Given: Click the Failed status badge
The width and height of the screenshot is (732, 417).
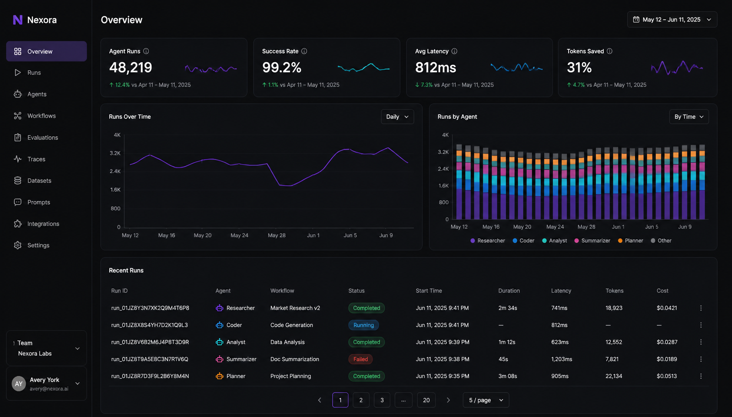Looking at the screenshot, I should (x=361, y=359).
